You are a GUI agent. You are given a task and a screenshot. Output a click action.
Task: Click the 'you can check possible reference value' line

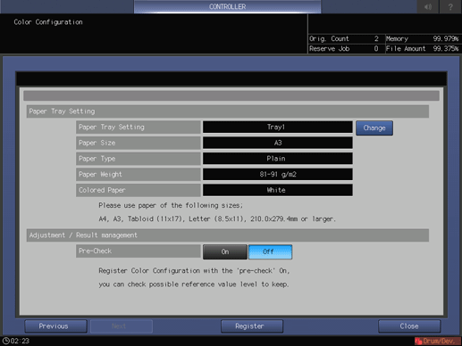point(194,284)
